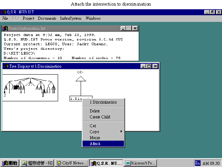This screenshot has height=167, width=222.
Task: Click the parent node triangle icon
Action: (x=81, y=79)
